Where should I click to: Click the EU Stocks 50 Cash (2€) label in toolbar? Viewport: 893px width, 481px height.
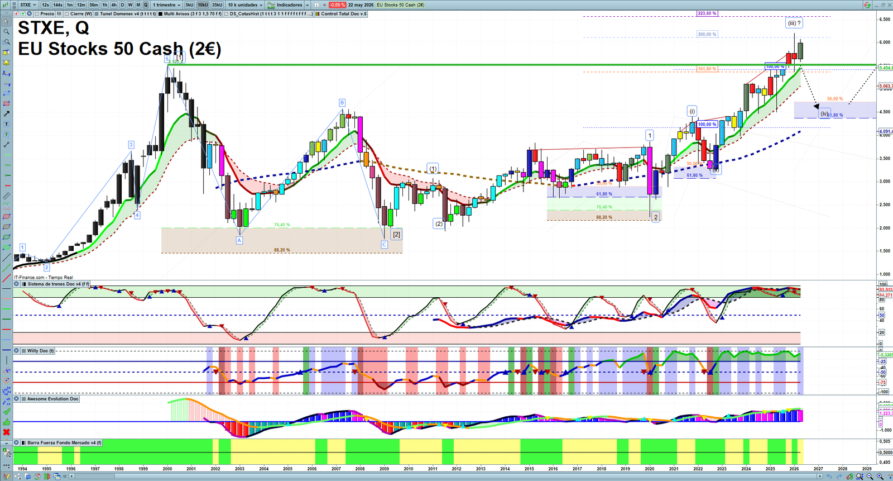pos(400,5)
